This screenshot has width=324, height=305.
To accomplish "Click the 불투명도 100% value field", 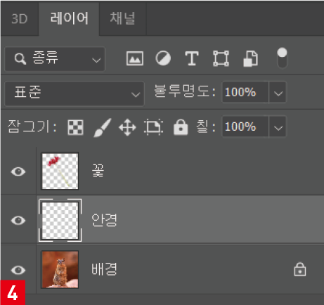I will point(245,92).
